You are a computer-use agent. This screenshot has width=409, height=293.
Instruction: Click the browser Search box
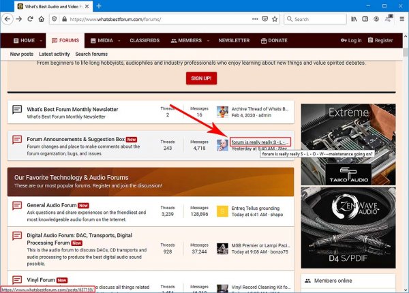coord(315,19)
